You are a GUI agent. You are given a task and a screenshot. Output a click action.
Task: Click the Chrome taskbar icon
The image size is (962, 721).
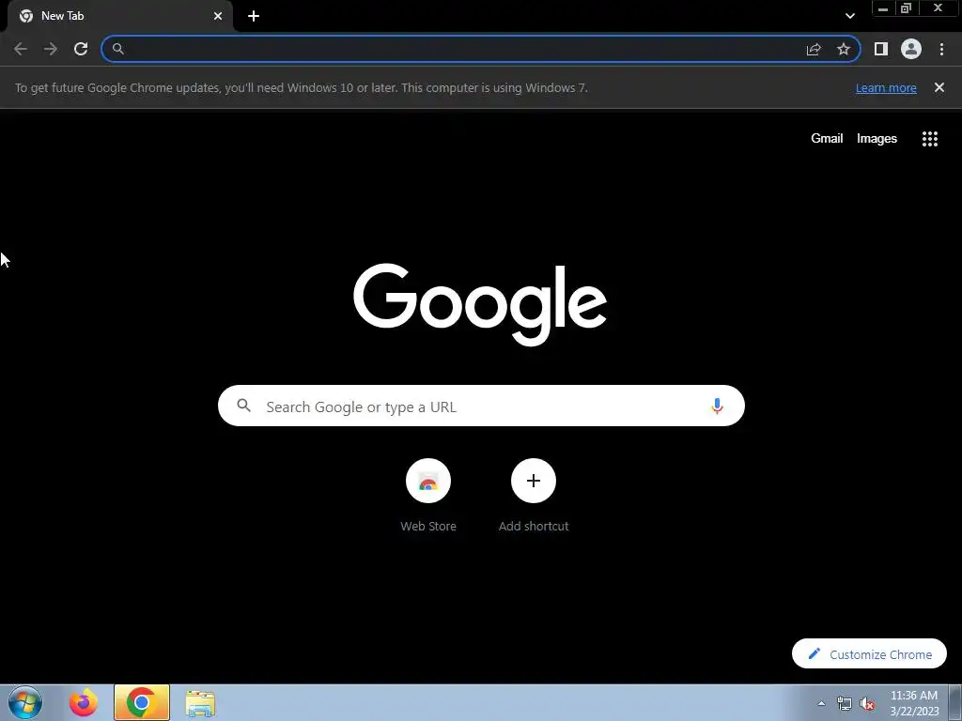point(142,702)
